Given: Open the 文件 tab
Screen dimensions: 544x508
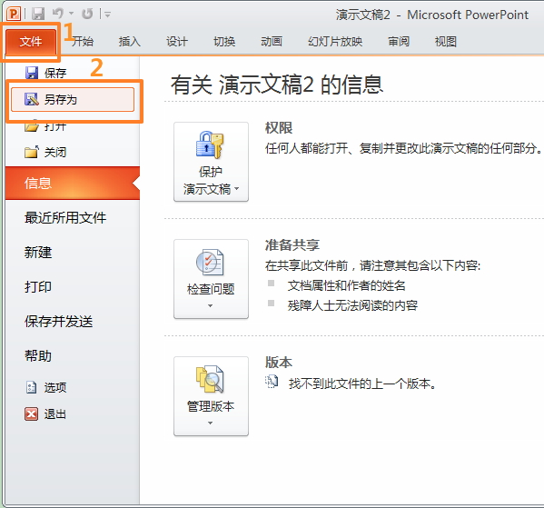Looking at the screenshot, I should pyautogui.click(x=31, y=42).
